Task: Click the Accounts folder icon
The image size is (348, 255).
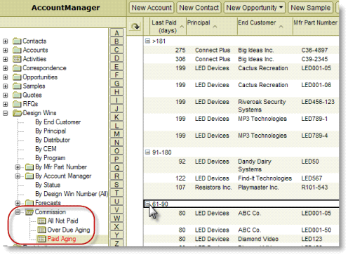Action: [17, 50]
